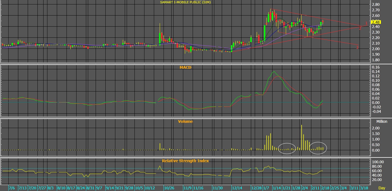Click the tallest yellow volume bar

click(x=302, y=137)
